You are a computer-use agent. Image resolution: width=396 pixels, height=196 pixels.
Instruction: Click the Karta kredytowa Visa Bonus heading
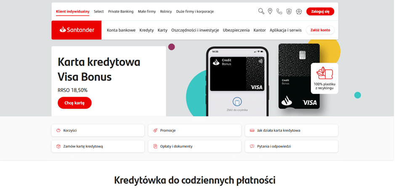[x=99, y=69]
